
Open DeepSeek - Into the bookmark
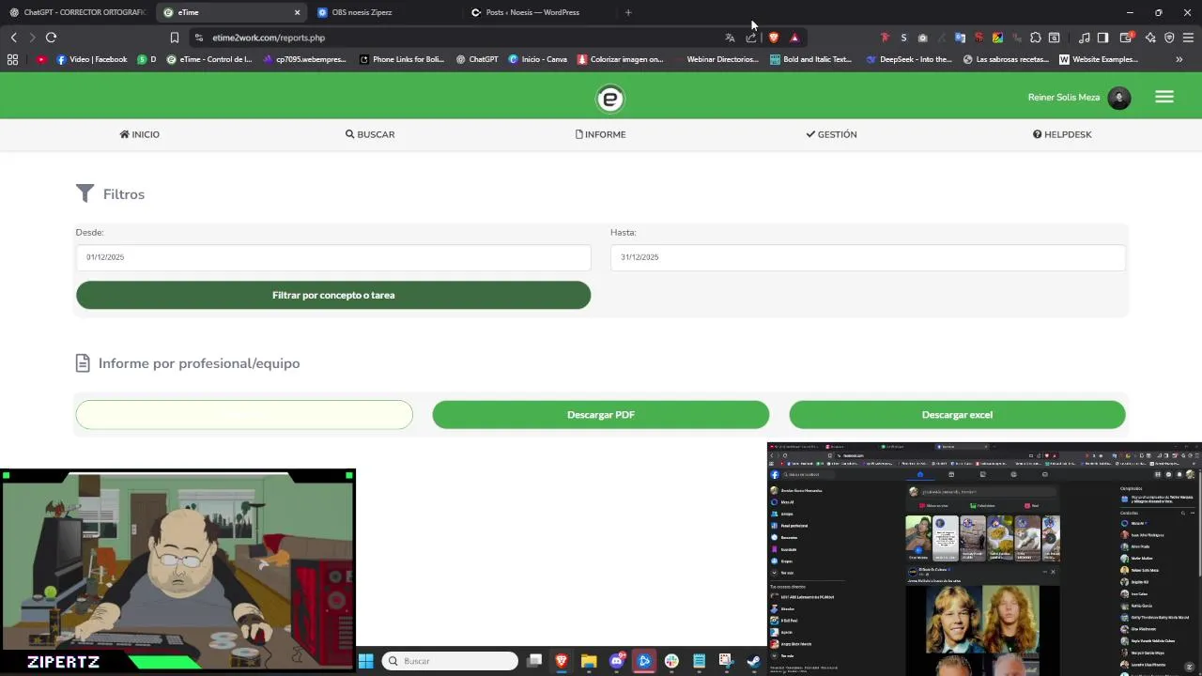(x=909, y=59)
